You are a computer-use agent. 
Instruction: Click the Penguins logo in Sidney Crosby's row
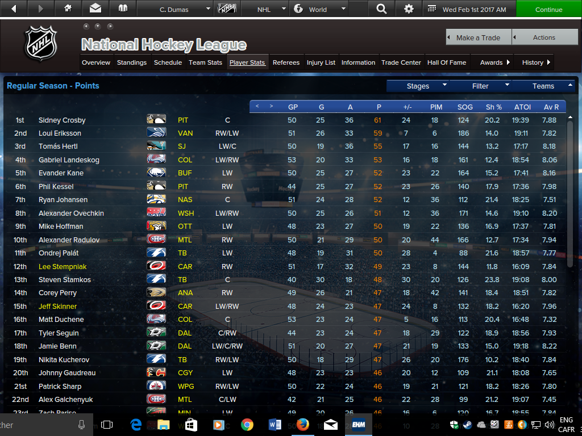[x=156, y=119]
